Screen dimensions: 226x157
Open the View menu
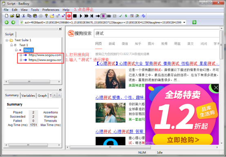(x=24, y=10)
